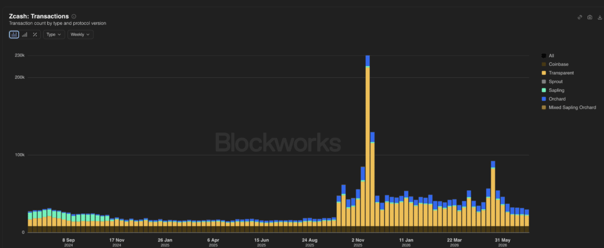Toggle the Coinbase series in the legend
Image resolution: width=604 pixels, height=248 pixels.
click(x=554, y=64)
